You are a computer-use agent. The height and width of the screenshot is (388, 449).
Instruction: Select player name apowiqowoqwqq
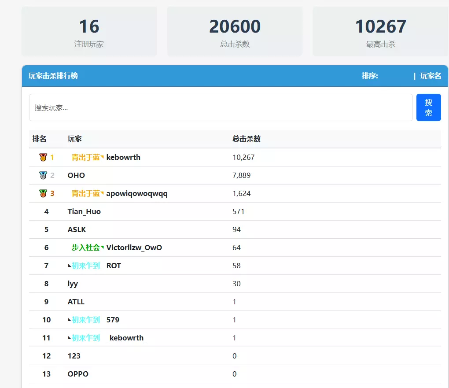coord(137,194)
